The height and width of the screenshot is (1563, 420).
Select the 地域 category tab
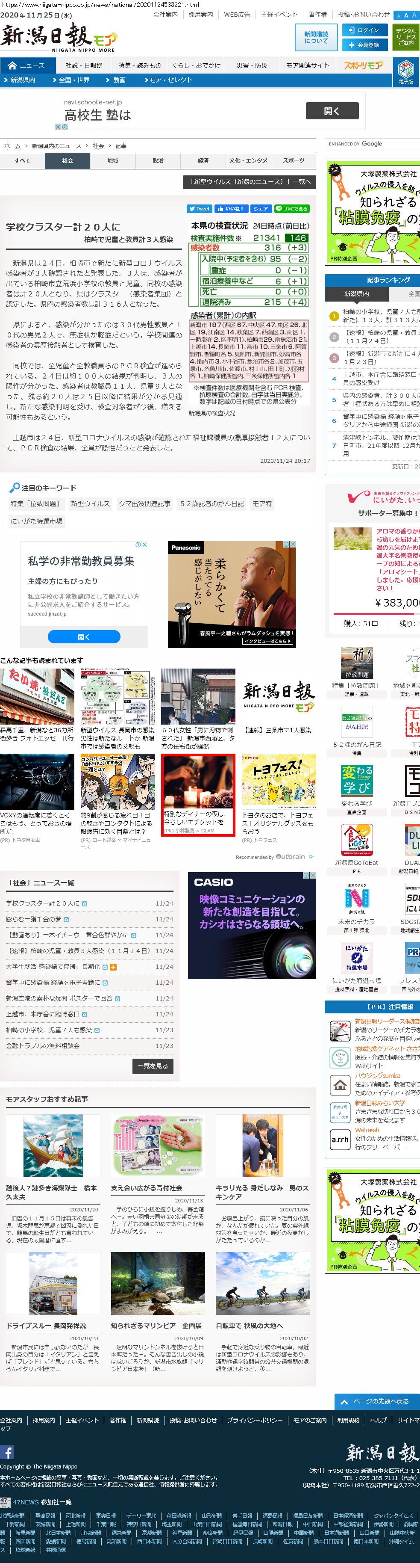pos(113,161)
